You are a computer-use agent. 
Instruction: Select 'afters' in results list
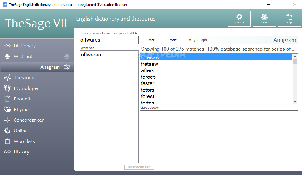pos(216,70)
